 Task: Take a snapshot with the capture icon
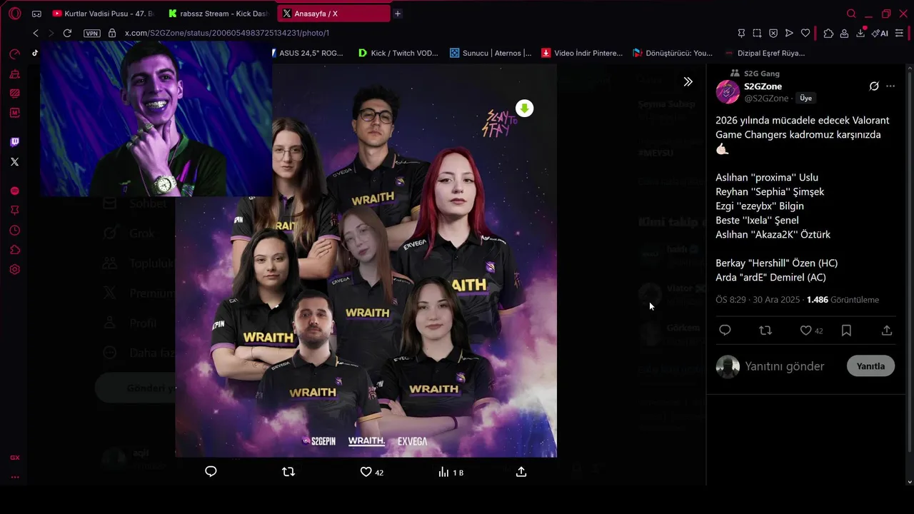(758, 33)
